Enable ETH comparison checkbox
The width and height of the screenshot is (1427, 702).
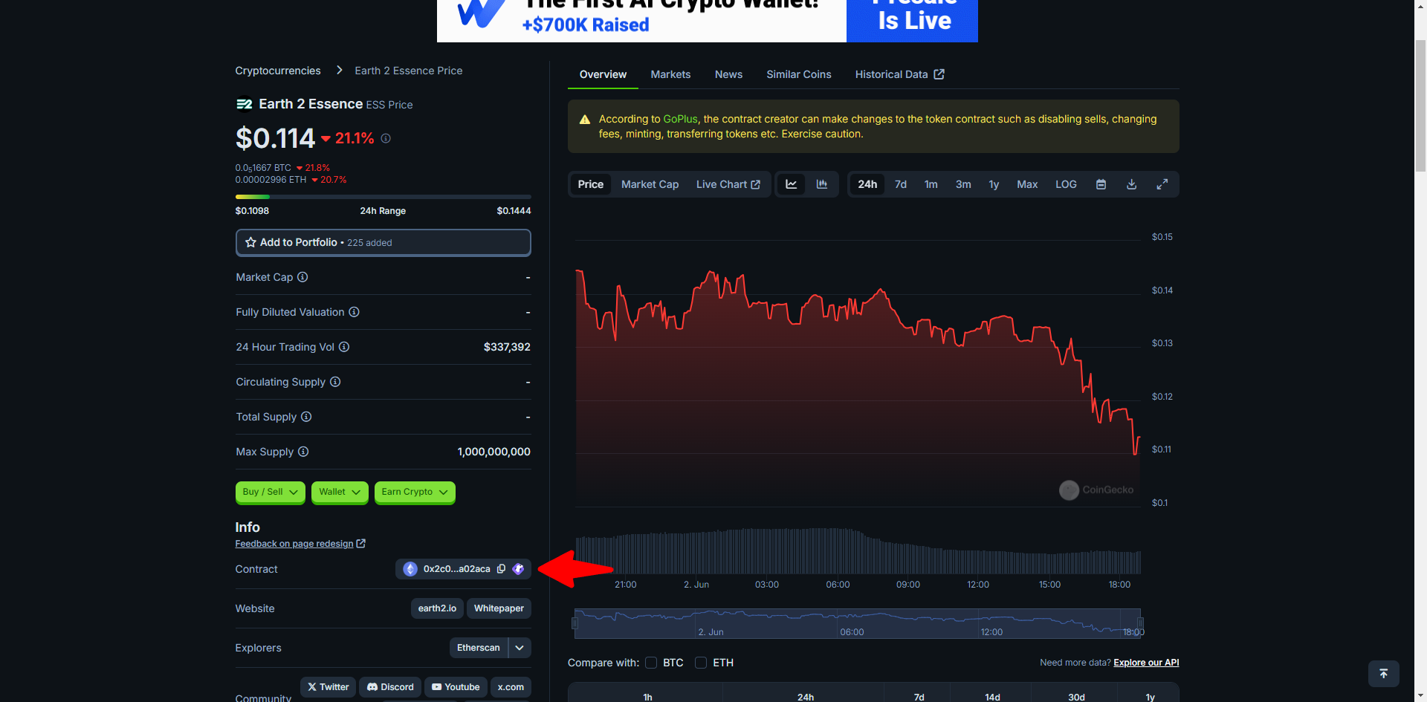click(701, 663)
